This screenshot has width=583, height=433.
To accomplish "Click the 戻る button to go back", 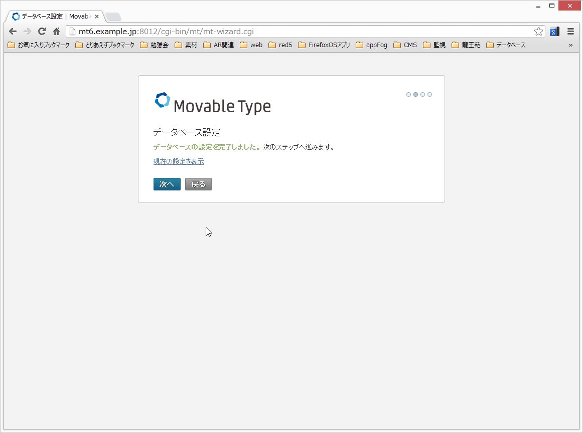I will (x=198, y=184).
